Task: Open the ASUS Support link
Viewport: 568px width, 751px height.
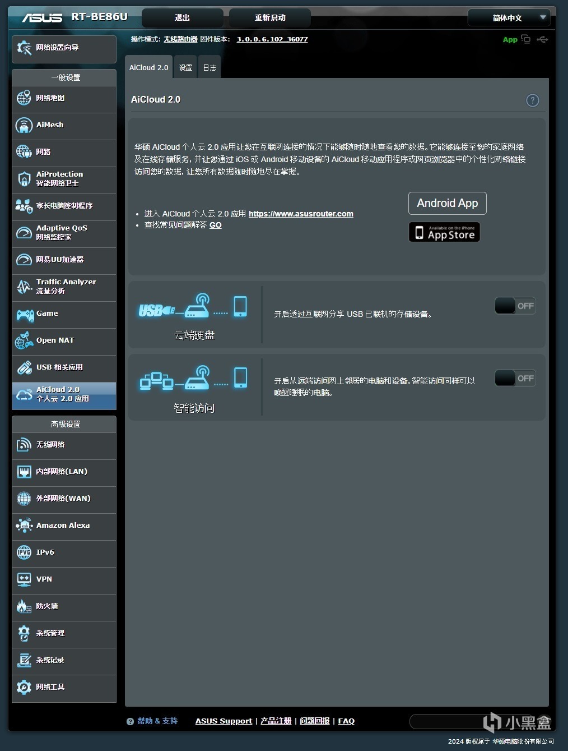Action: tap(224, 721)
